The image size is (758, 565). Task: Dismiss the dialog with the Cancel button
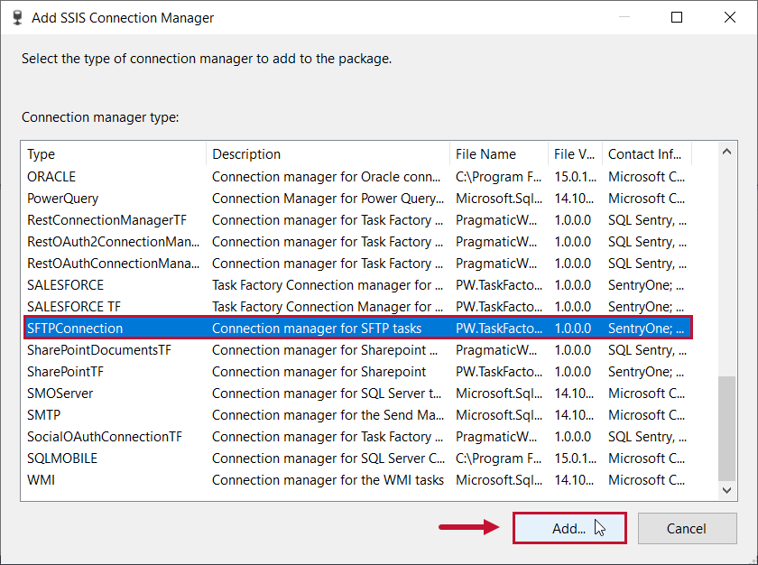click(687, 528)
